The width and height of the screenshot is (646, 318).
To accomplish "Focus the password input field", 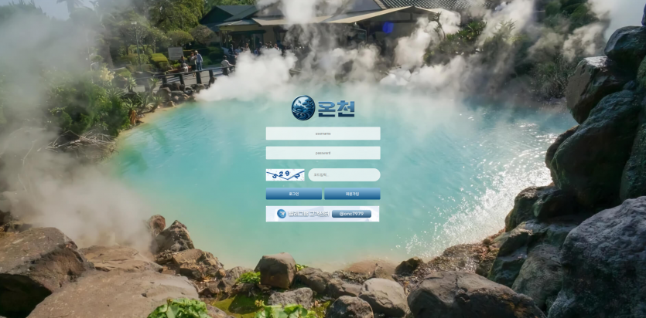I will pyautogui.click(x=323, y=153).
